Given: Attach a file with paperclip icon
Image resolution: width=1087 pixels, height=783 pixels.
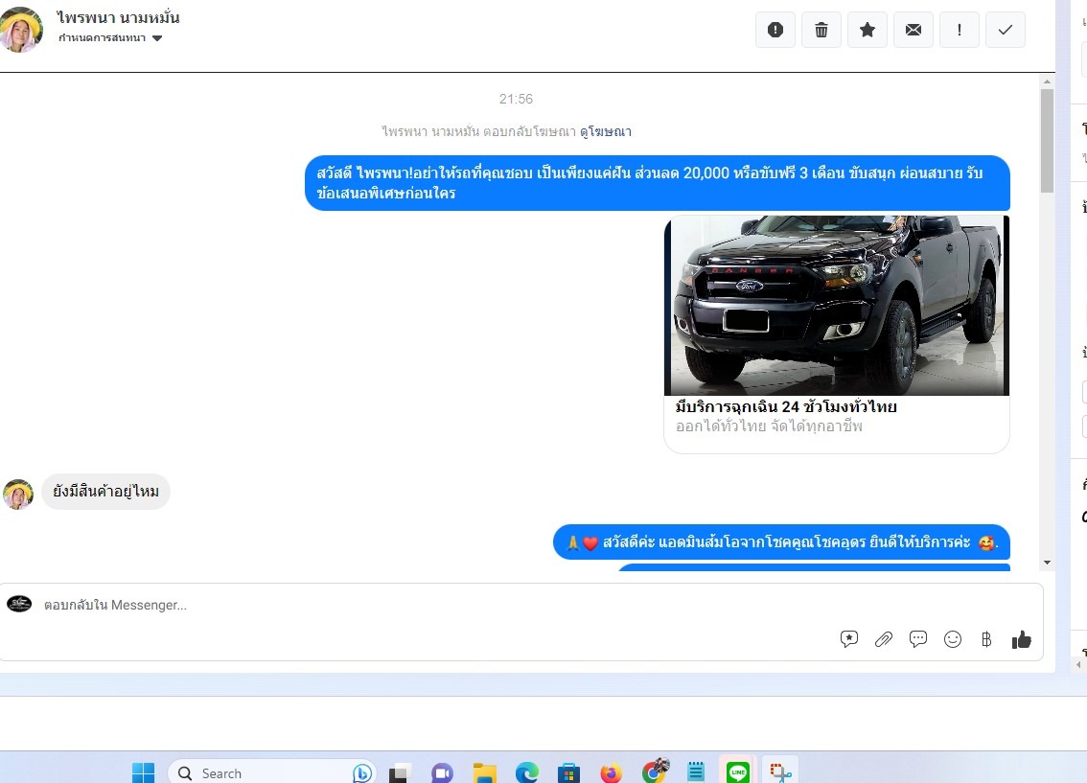Looking at the screenshot, I should pos(883,639).
